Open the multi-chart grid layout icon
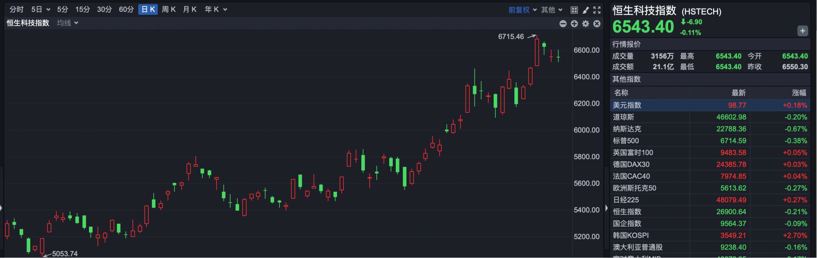Screen dimensions: 817x258 (574, 10)
